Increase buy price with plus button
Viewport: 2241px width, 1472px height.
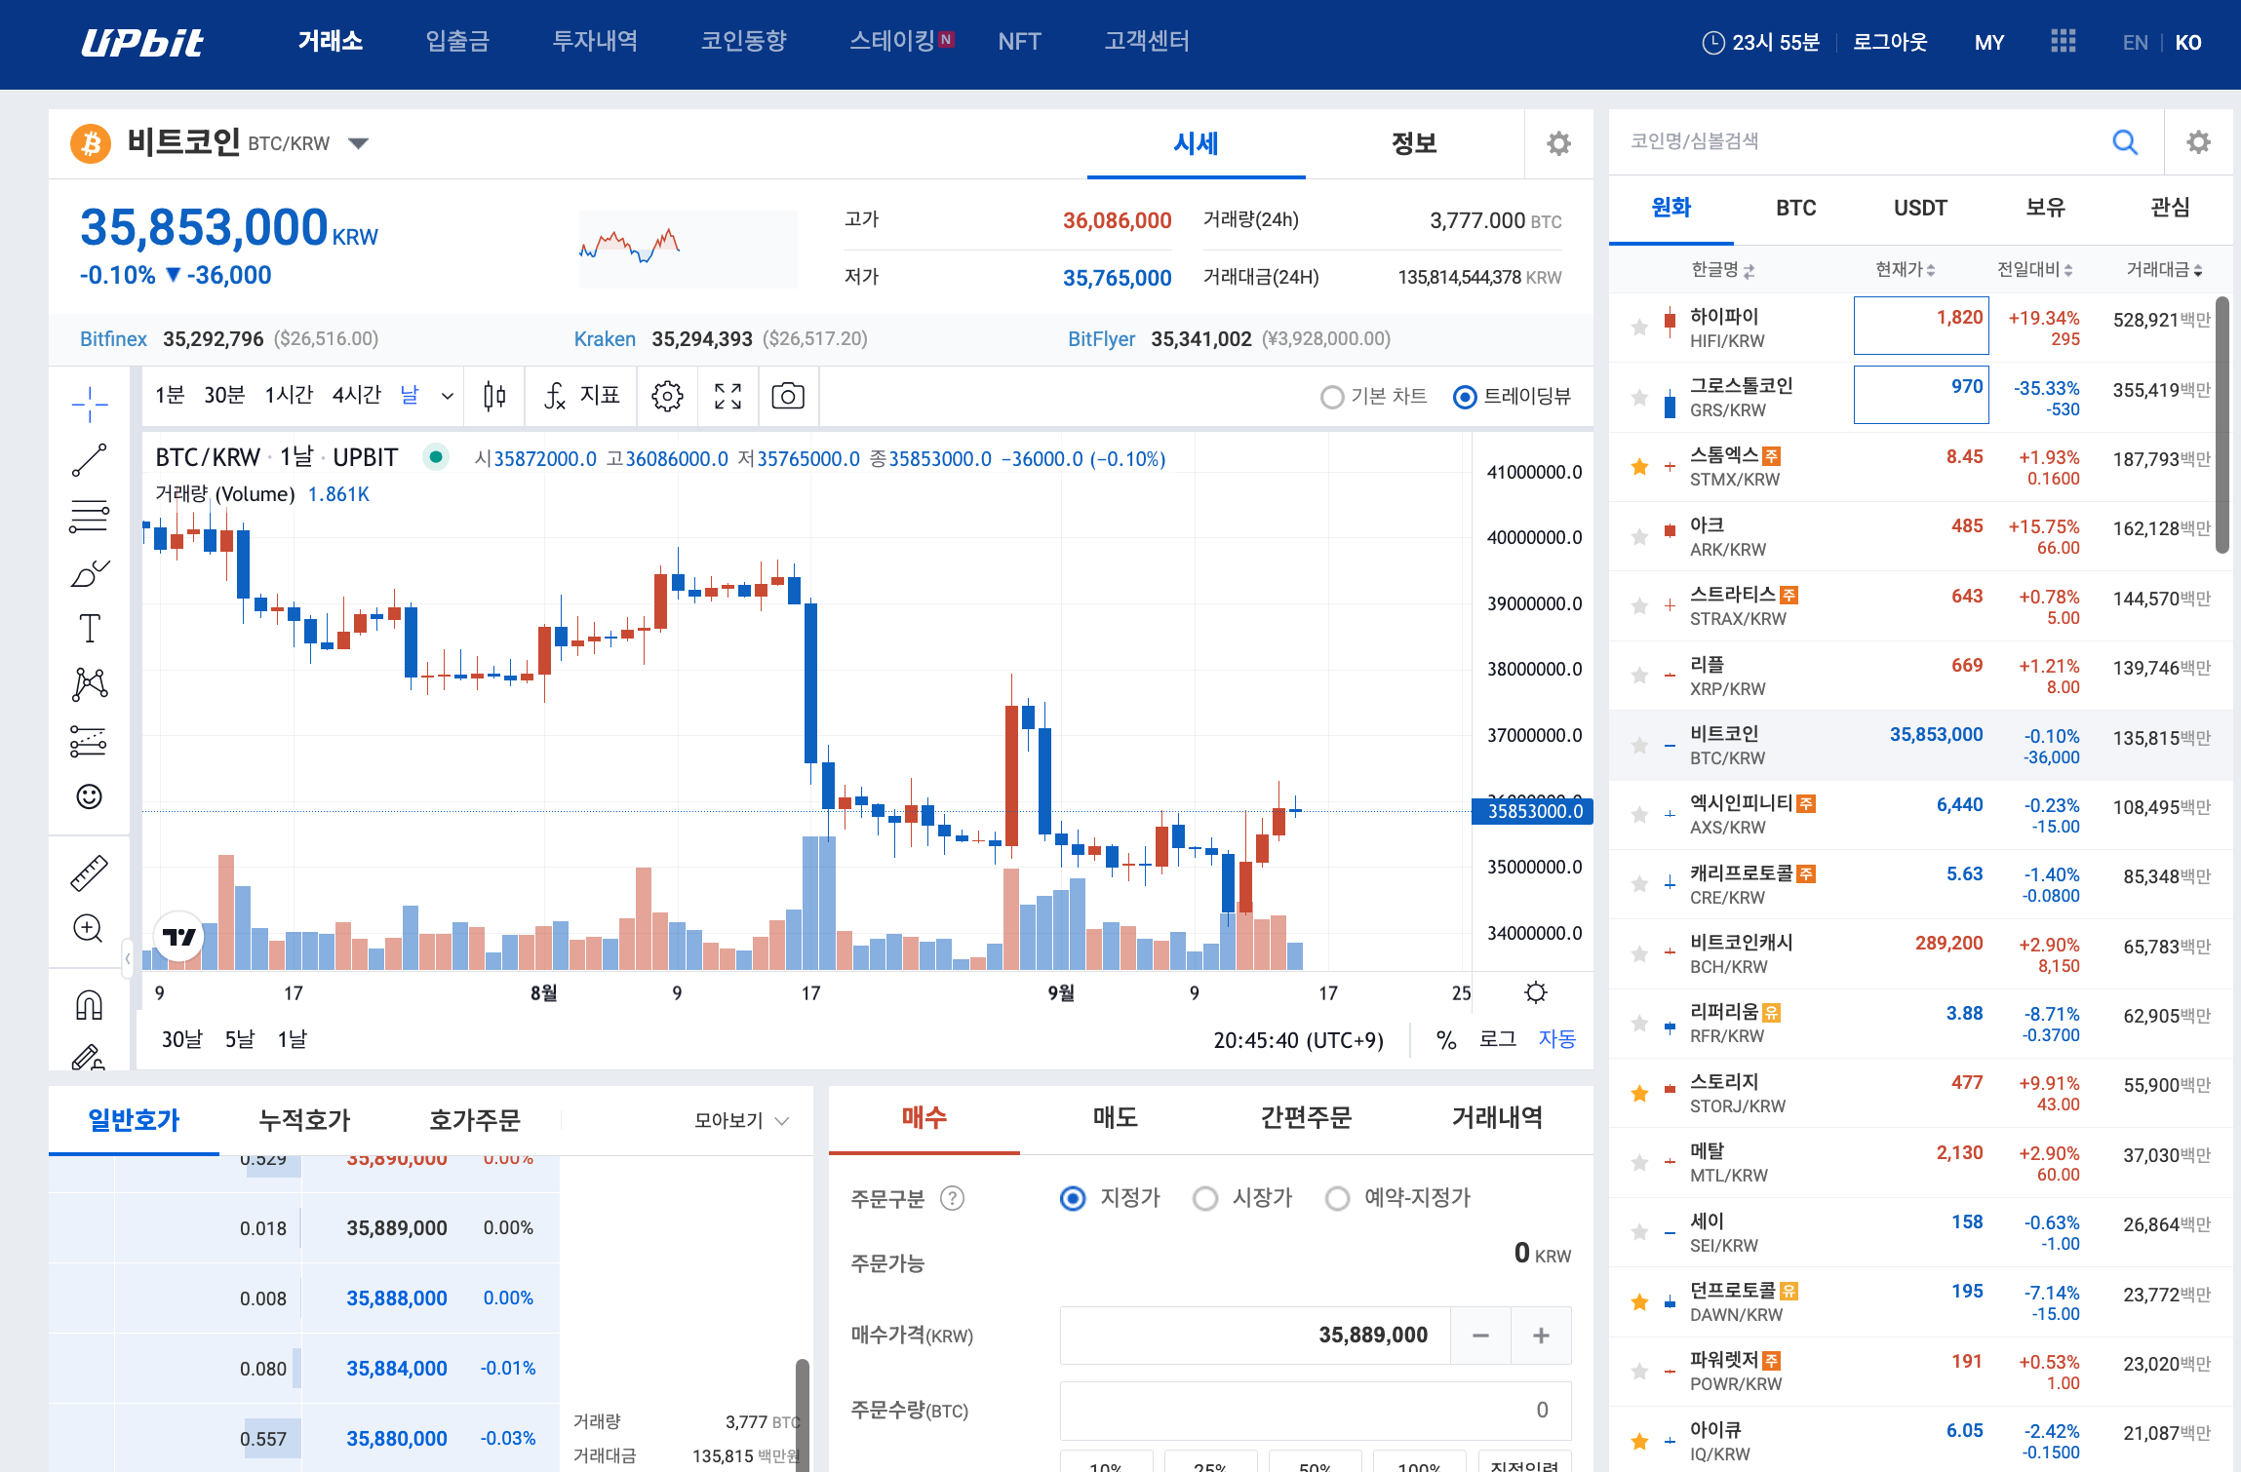(x=1541, y=1336)
